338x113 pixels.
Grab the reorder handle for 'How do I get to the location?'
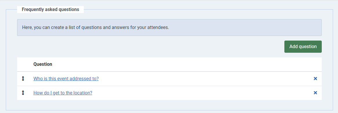pos(23,93)
